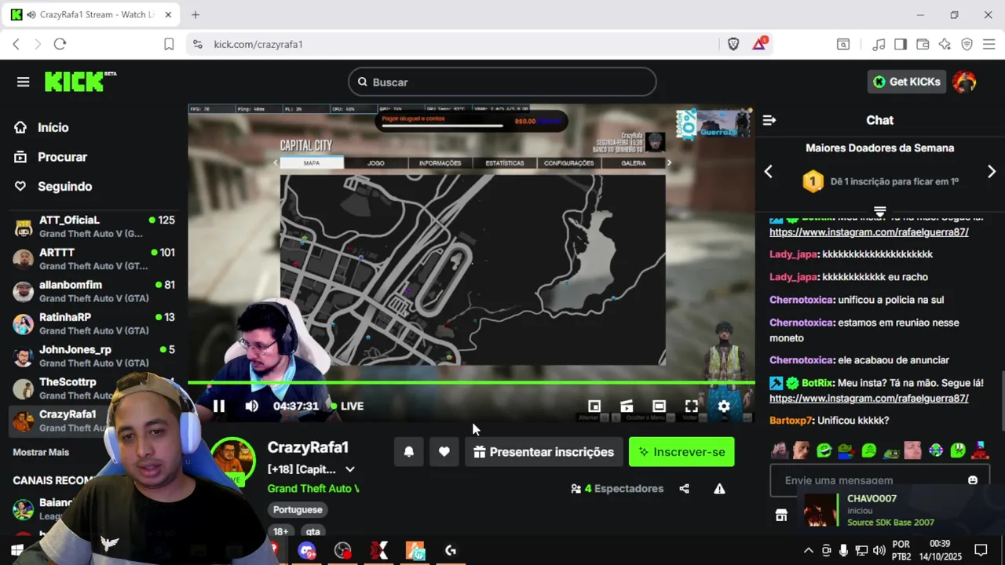Navigate to Início in sidebar

click(x=42, y=127)
